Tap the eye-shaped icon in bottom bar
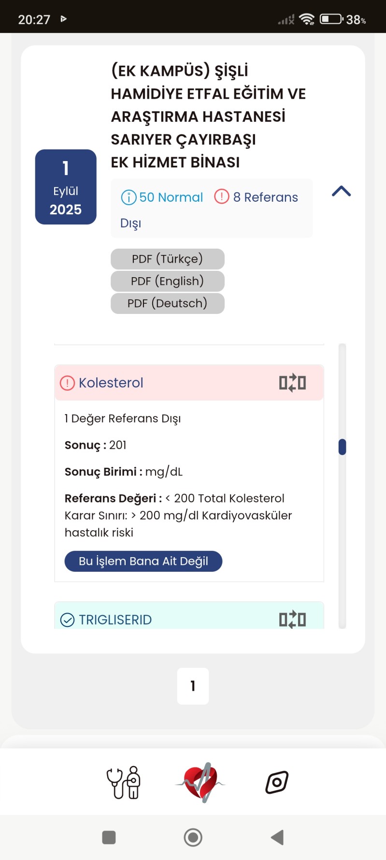 (277, 782)
